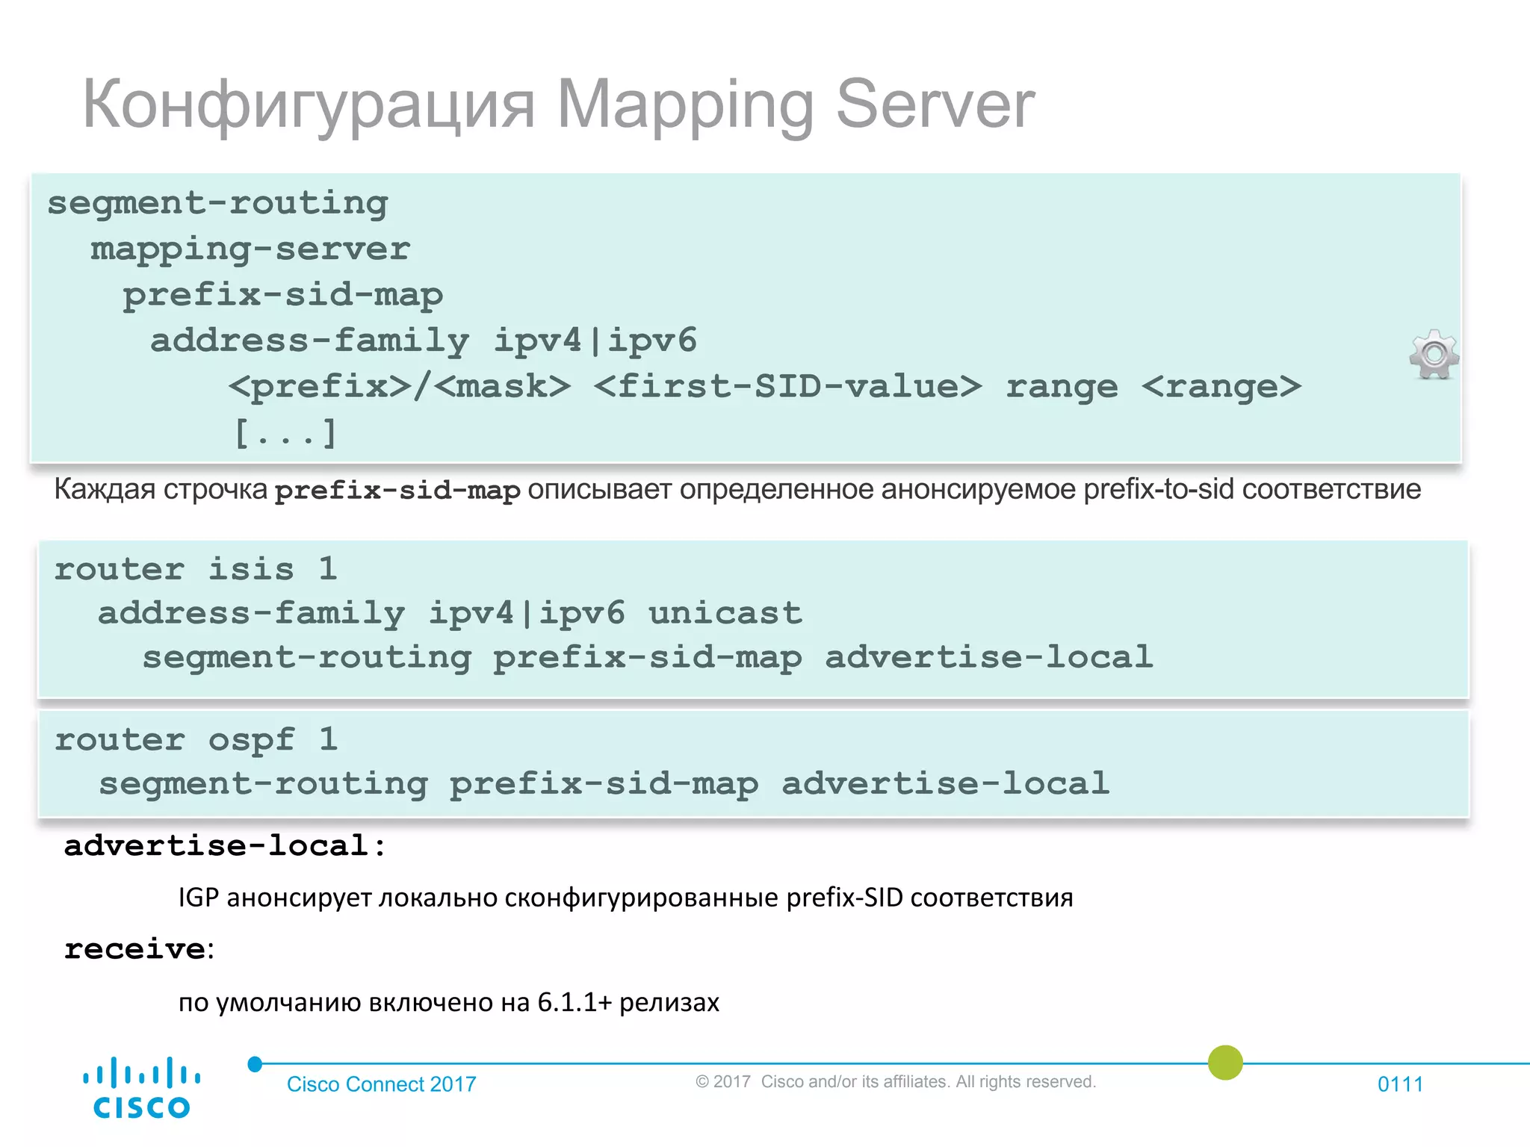
Task: Click the bold 'receive:' heading
Action: 139,949
